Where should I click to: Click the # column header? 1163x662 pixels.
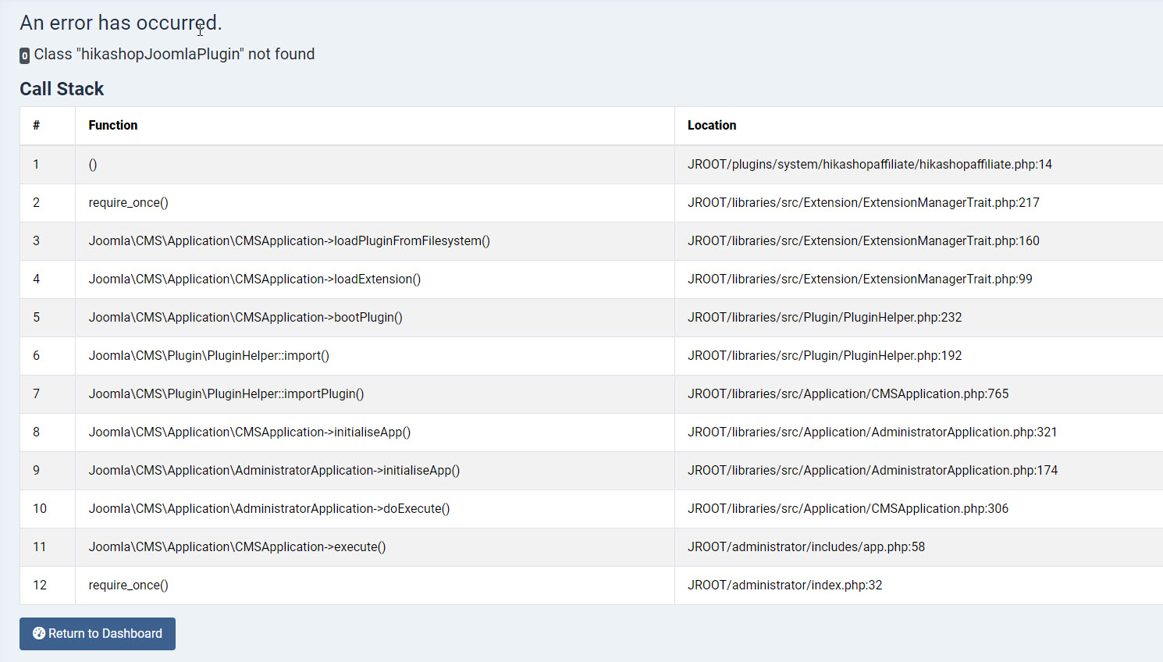(x=37, y=126)
